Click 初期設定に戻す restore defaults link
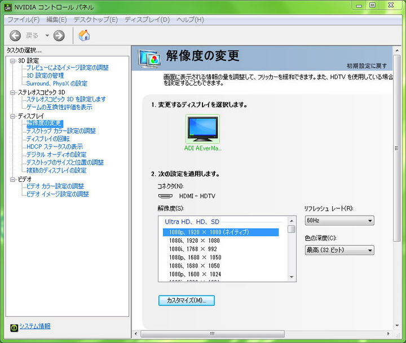The width and height of the screenshot is (406, 343). 367,66
